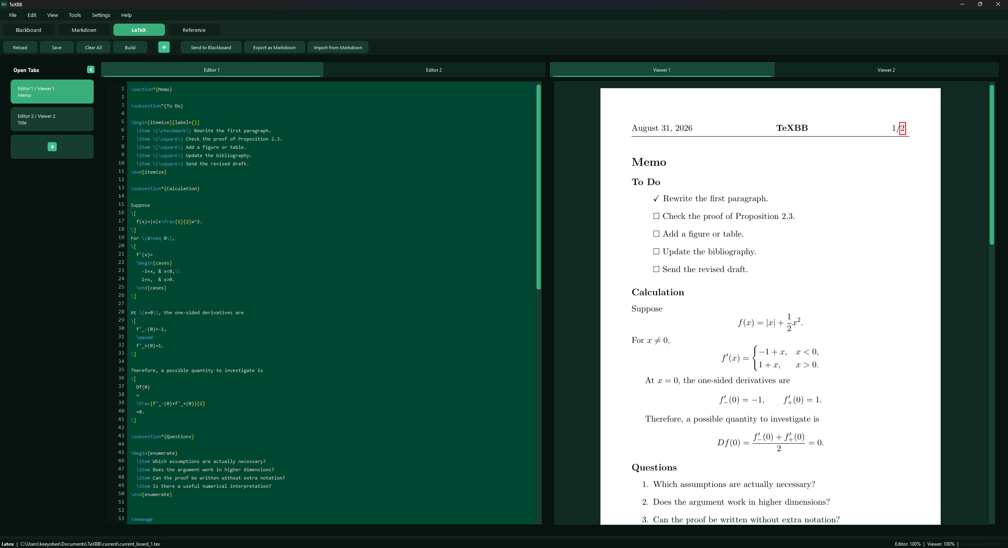Click the Clear All button
1008x548 pixels.
click(93, 47)
